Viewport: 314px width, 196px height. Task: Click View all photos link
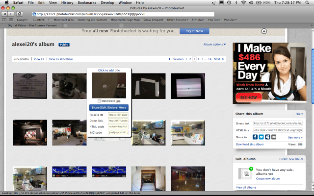[x=39, y=59]
